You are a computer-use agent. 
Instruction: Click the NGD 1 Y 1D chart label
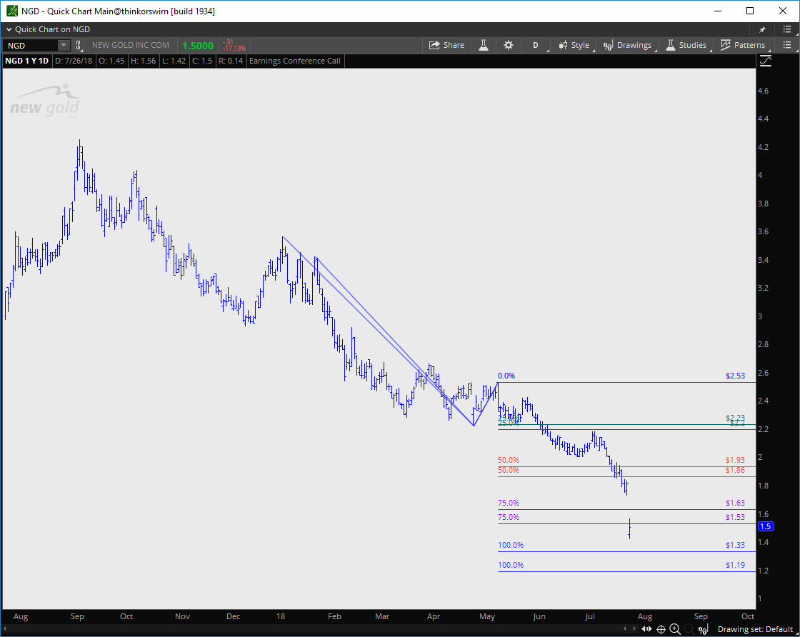point(26,61)
